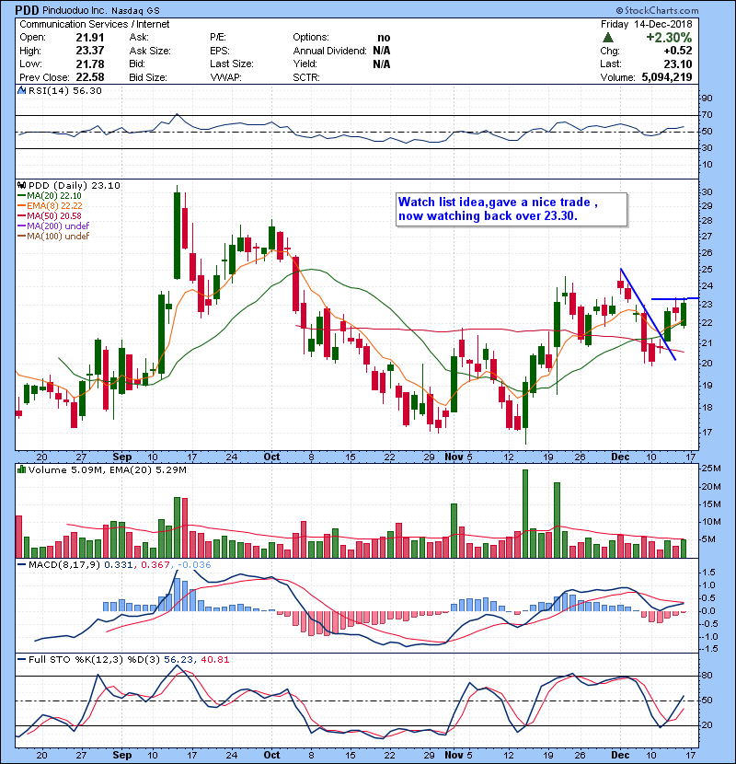Open the StockCharts.com copyright link
The image size is (736, 764).
pyautogui.click(x=657, y=10)
